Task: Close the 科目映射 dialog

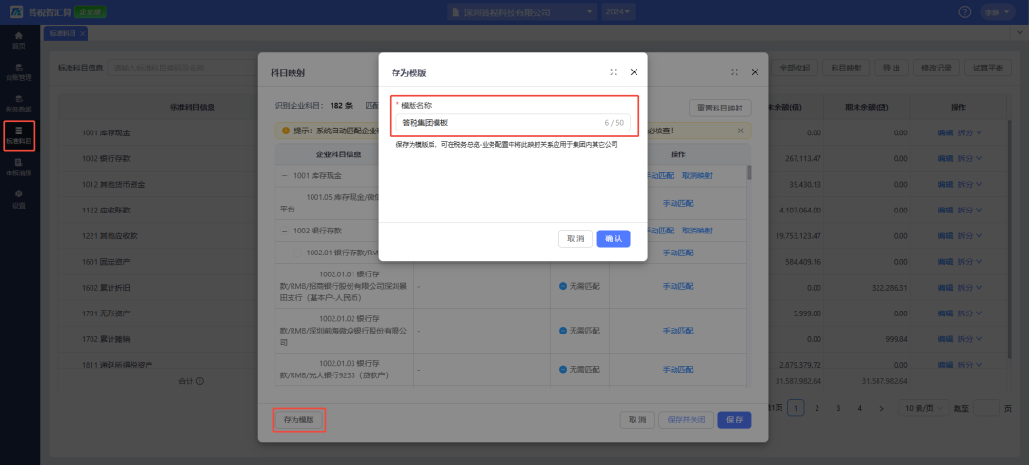Action: 755,72
